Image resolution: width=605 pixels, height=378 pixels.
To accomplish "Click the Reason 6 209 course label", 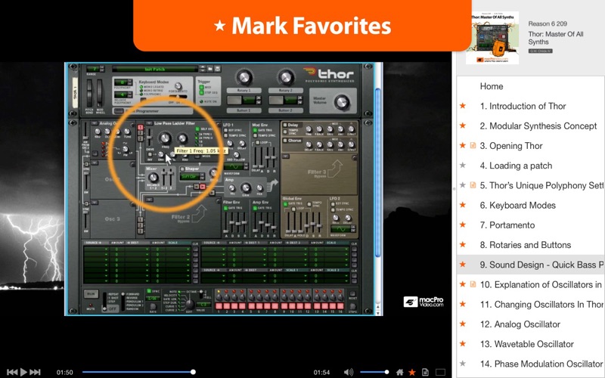I will tap(548, 23).
